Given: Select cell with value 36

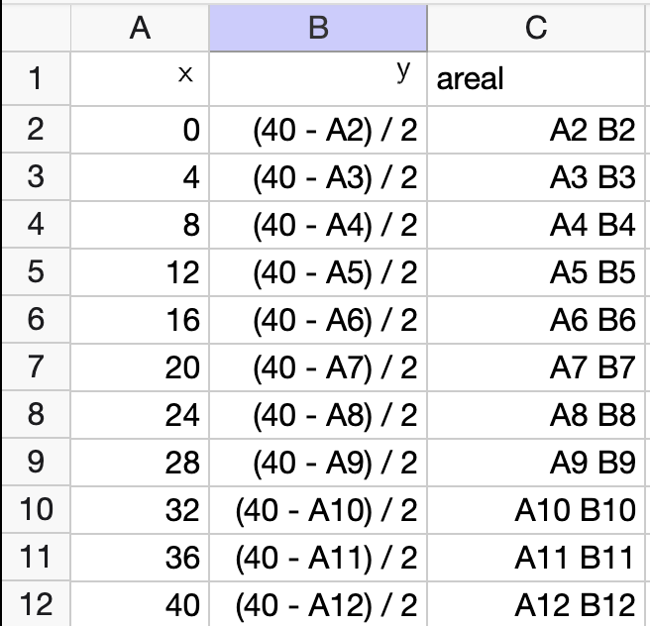Looking at the screenshot, I should pos(140,557).
